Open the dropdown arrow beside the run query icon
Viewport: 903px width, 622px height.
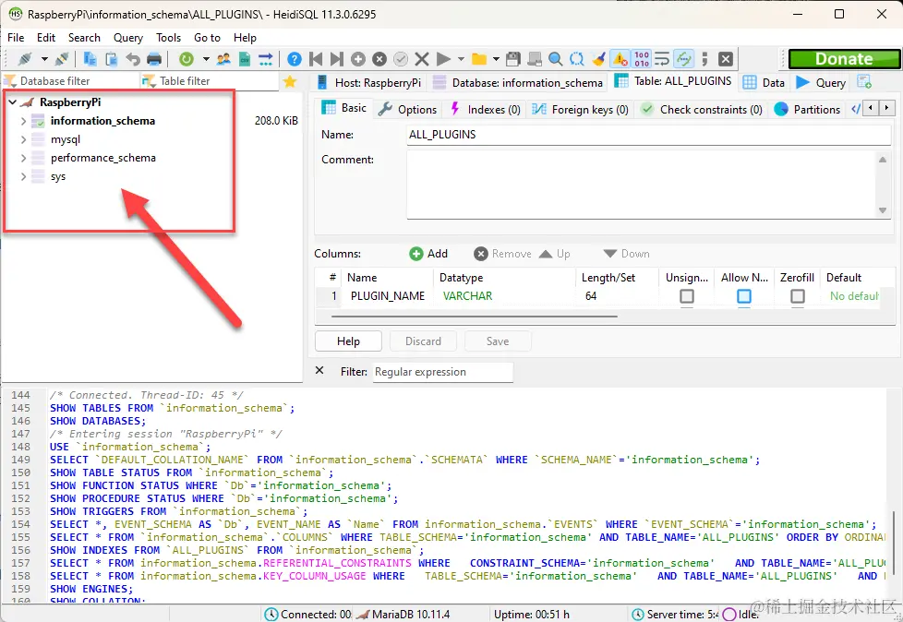(461, 59)
